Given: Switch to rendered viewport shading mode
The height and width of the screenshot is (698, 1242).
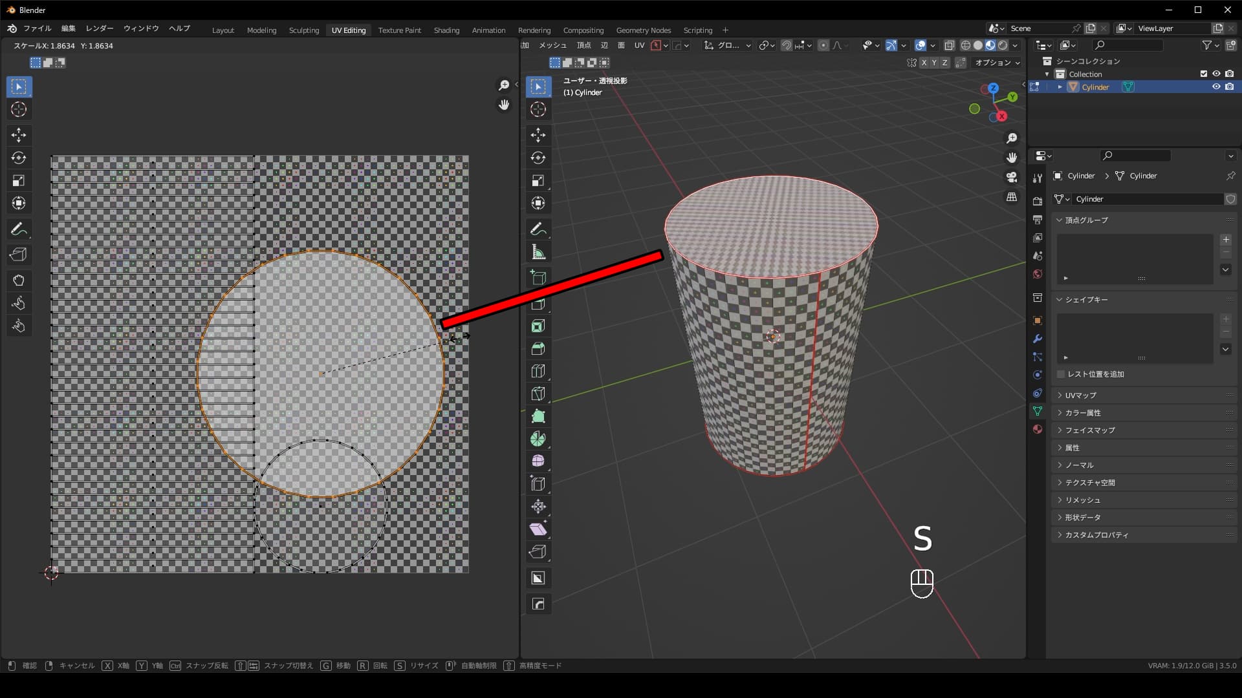Looking at the screenshot, I should 1001,45.
